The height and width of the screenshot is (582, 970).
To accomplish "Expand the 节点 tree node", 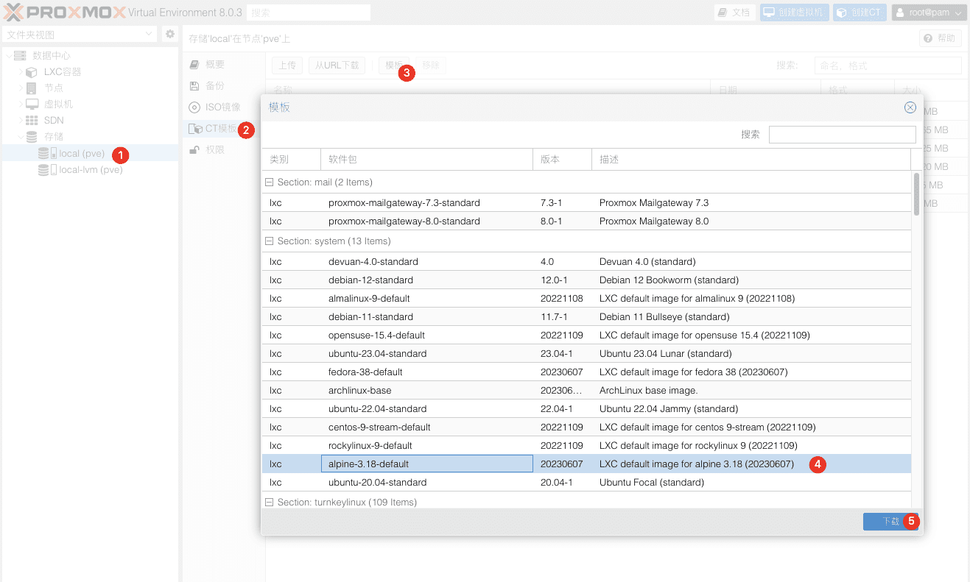I will 20,88.
